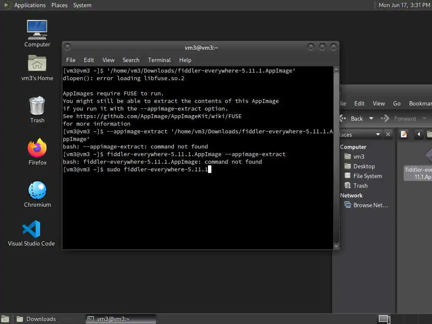Screen dimensions: 432x324
Task: Click terminal scrollbar down arrow
Action: (336, 246)
